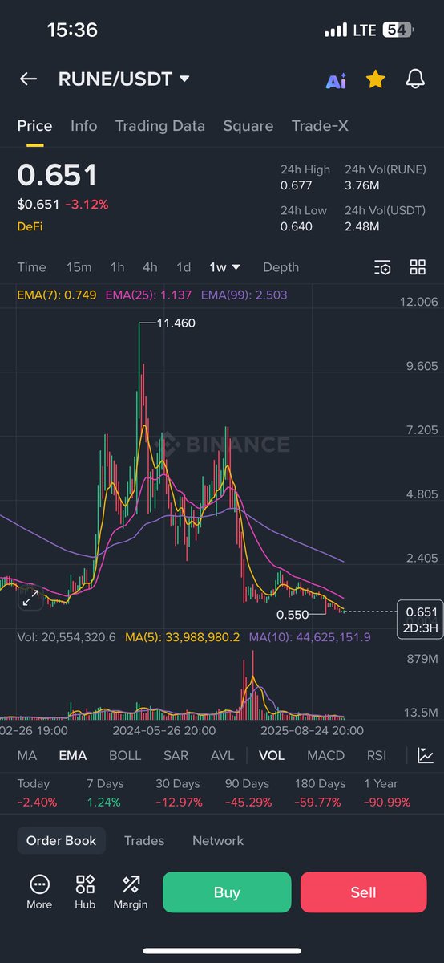Viewport: 444px width, 963px height.
Task: Tap the current price tag 0.651
Action: tap(420, 619)
